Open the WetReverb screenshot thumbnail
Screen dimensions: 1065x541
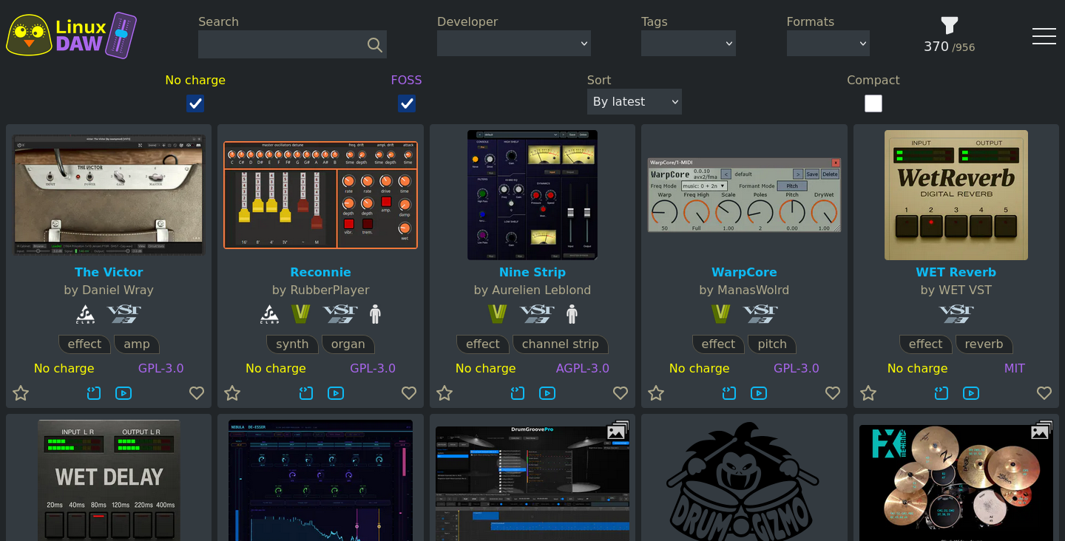(956, 195)
